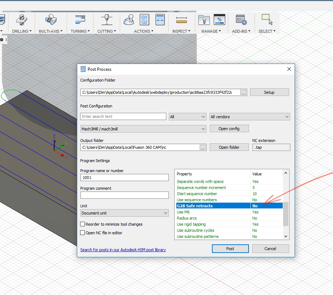Click the Program comment text field
Image resolution: width=333 pixels, height=295 pixels.
click(x=124, y=195)
